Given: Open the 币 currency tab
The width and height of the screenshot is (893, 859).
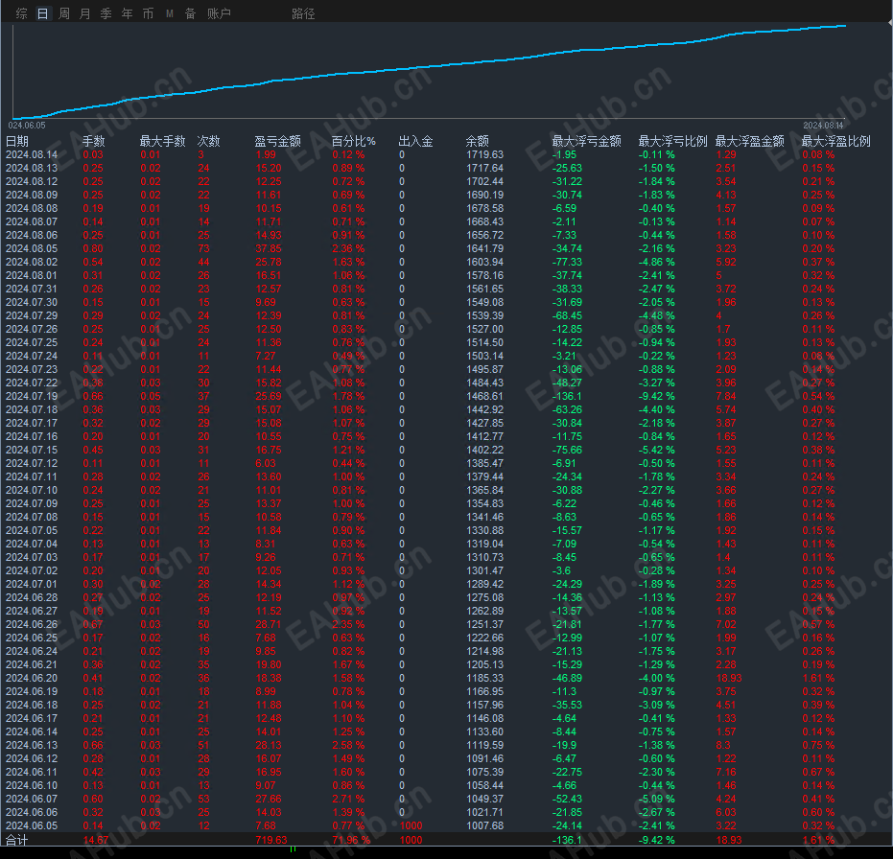Looking at the screenshot, I should coord(148,13).
